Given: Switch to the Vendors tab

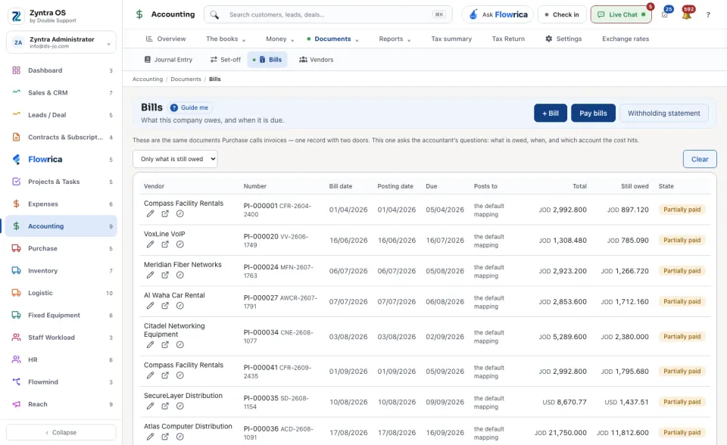Looking at the screenshot, I should [x=317, y=60].
